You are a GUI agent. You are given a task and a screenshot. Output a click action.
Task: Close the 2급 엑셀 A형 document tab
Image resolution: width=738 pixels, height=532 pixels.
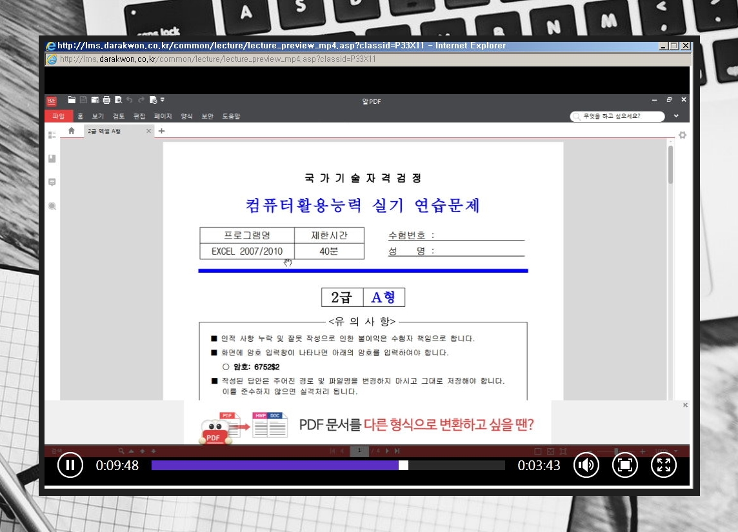pos(149,131)
